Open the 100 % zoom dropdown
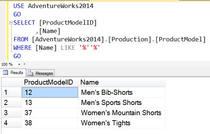210x134 pixels. 19,65
